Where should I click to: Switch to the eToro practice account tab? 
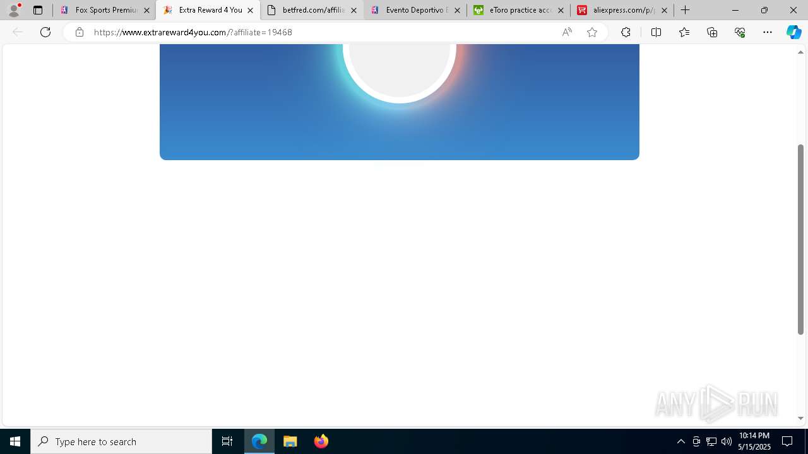518,10
